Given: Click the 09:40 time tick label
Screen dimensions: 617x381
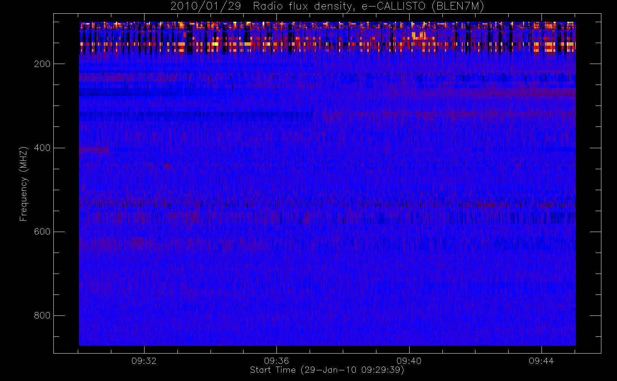Looking at the screenshot, I should tap(409, 361).
